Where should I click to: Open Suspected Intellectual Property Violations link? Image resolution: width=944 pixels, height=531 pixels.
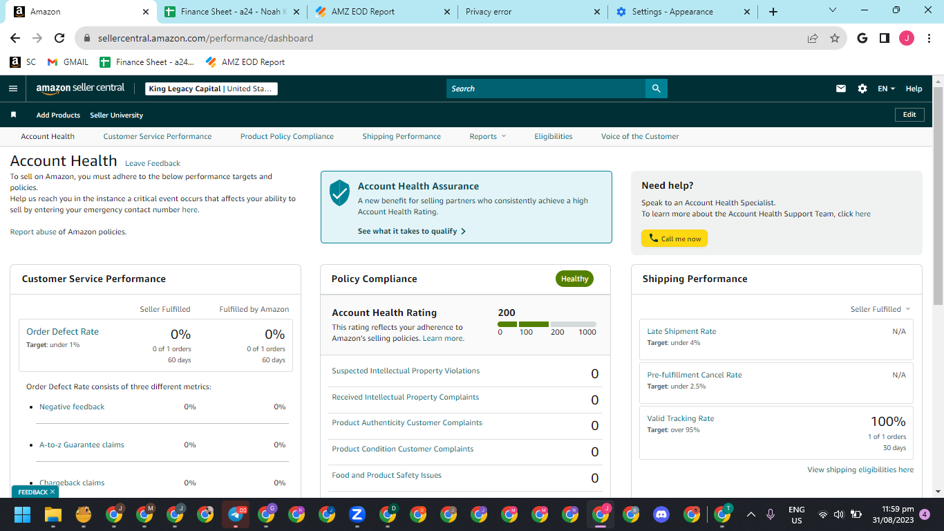coord(406,371)
